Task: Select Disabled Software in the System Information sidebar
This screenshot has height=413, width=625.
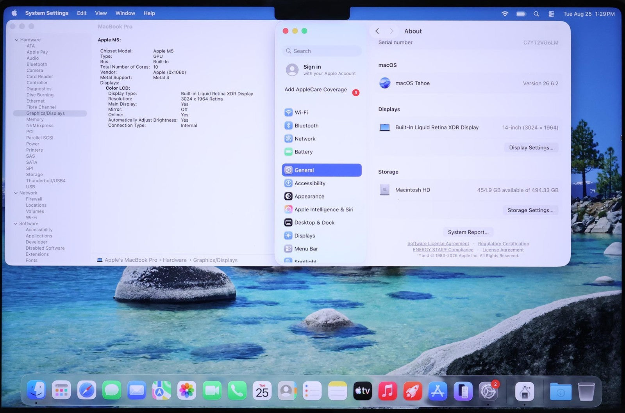Action: point(45,248)
